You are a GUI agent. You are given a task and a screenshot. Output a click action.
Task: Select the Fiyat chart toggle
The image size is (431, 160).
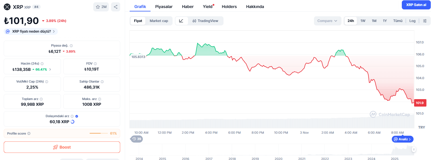click(138, 21)
